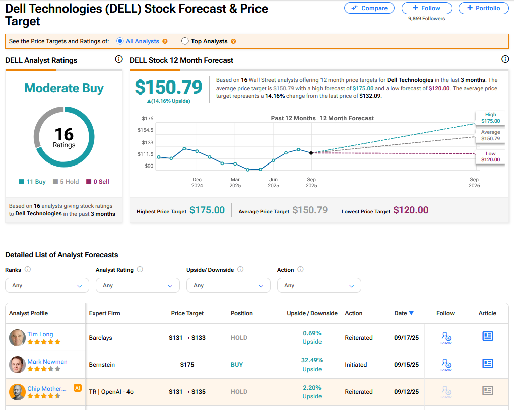The image size is (514, 410).
Task: Click the Barclays firm cell
Action: pyautogui.click(x=100, y=338)
